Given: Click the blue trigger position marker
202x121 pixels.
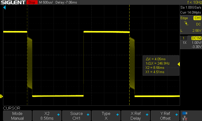Looking at the screenshot, I should [x=5, y=8].
